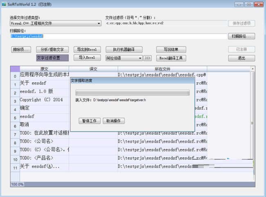The height and width of the screenshot is (197, 266).
Task: Select cell '关于 eesdsf(A)...' in row 11
Action: [x=44, y=168]
